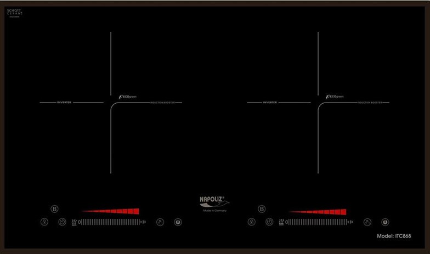430x254 pixels.
Task: Tap the left child lock icon
Action: click(x=44, y=222)
